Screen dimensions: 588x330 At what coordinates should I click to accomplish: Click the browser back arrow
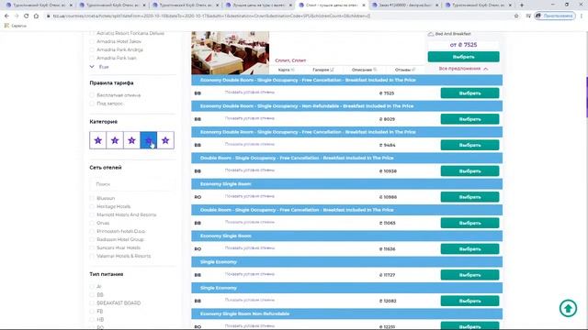(x=6, y=16)
